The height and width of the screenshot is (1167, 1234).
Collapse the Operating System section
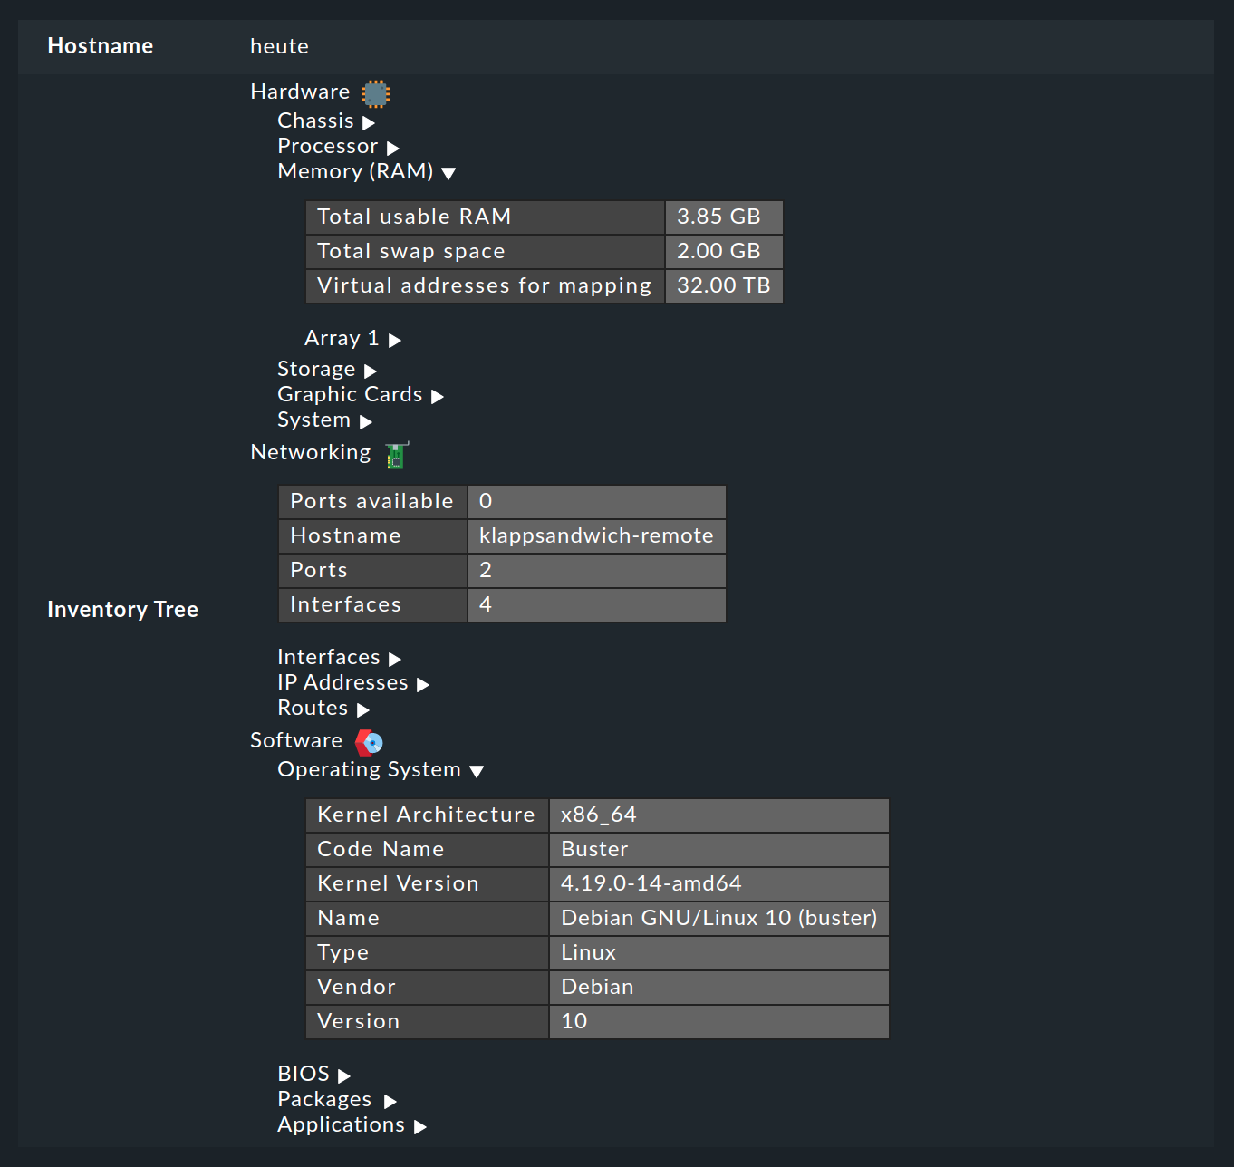[x=477, y=770]
